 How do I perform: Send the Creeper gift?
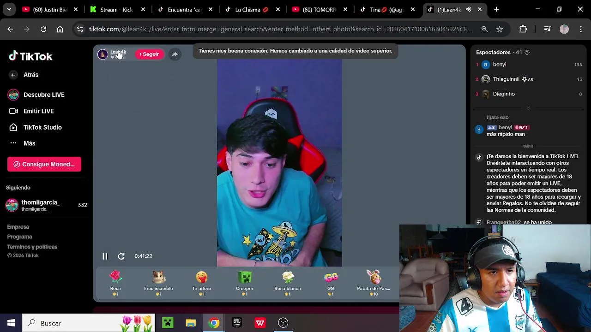point(245,283)
